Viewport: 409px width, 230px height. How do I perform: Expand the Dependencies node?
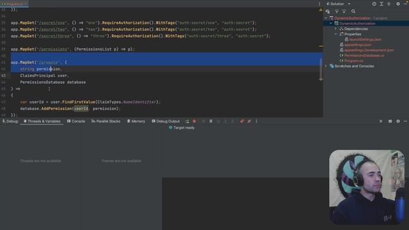pyautogui.click(x=336, y=29)
